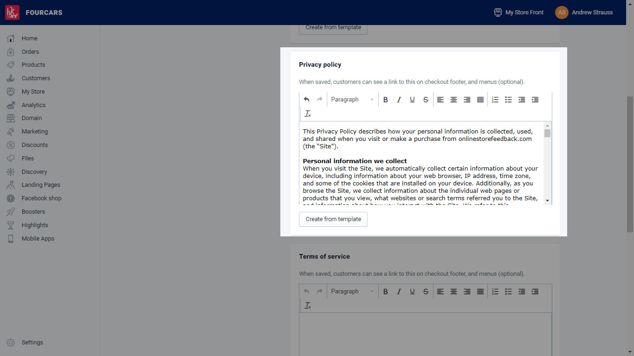Click the Marketing sidebar icon

(11, 132)
